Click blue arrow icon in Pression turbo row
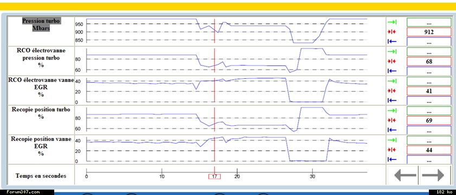The width and height of the screenshot is (456, 195). (392, 42)
